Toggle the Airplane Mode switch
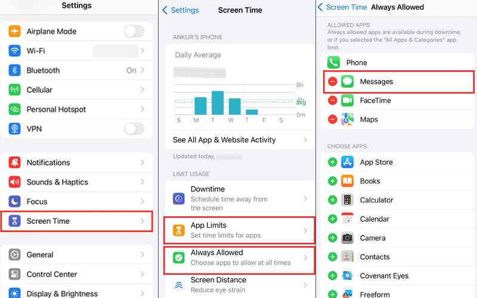Image resolution: width=477 pixels, height=298 pixels. [x=134, y=32]
